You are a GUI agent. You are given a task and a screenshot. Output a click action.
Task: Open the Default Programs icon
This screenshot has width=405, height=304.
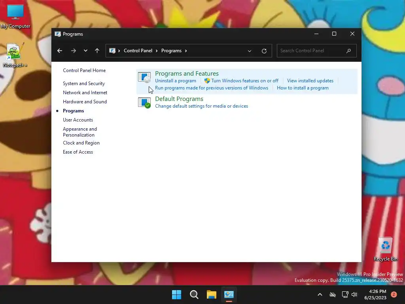[x=144, y=103]
